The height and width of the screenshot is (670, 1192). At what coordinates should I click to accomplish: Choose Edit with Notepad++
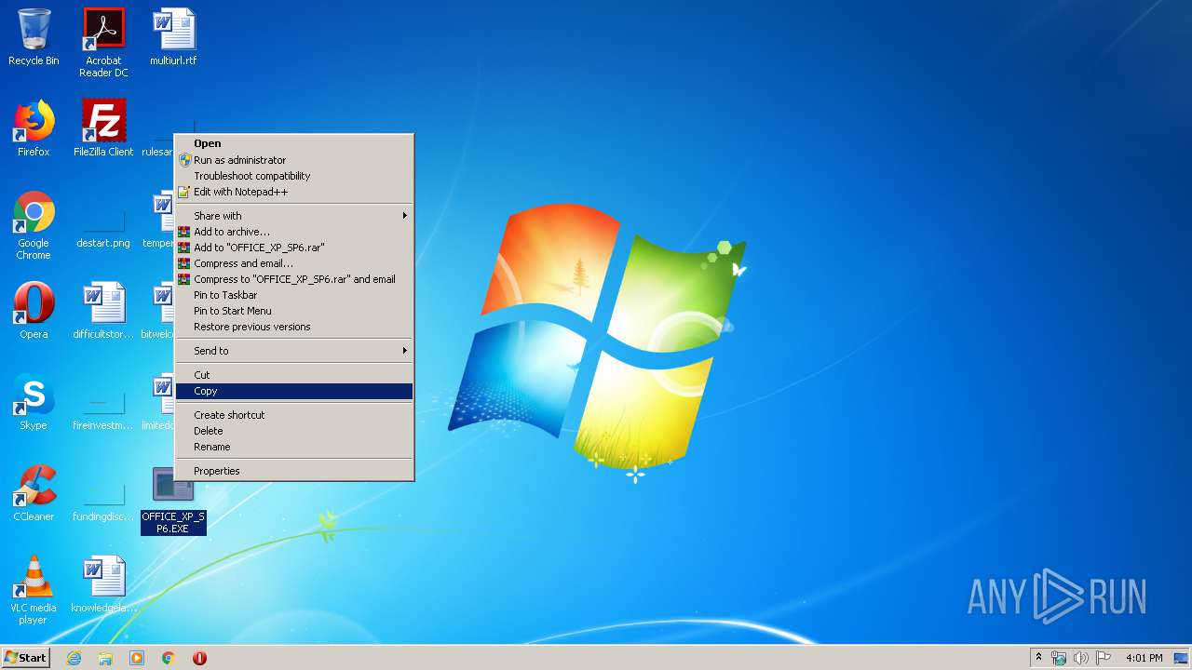[x=294, y=192]
